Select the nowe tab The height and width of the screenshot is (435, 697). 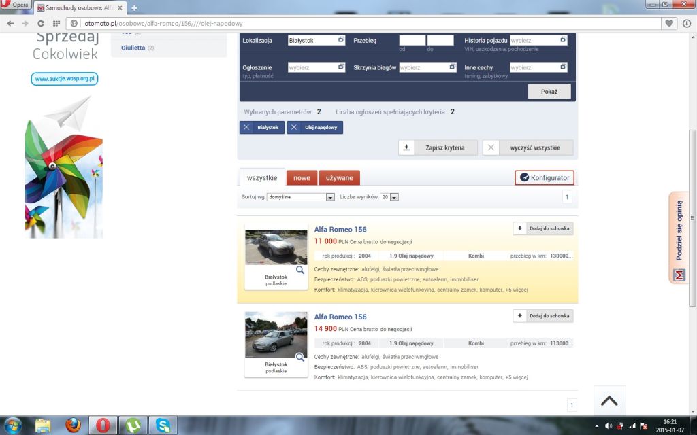(302, 178)
